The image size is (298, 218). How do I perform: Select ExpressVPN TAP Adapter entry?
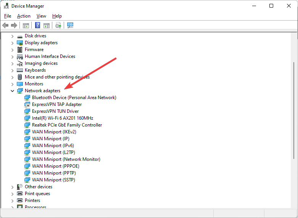[x=57, y=104]
